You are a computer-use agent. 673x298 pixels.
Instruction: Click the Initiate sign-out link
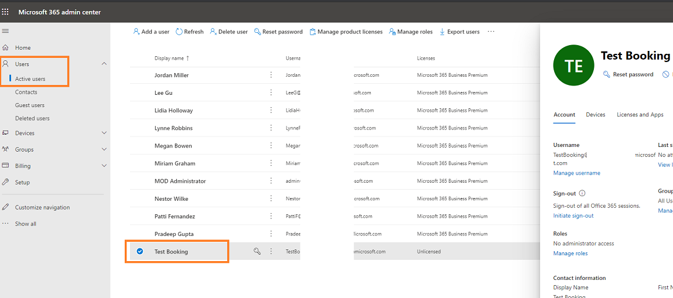click(x=573, y=215)
